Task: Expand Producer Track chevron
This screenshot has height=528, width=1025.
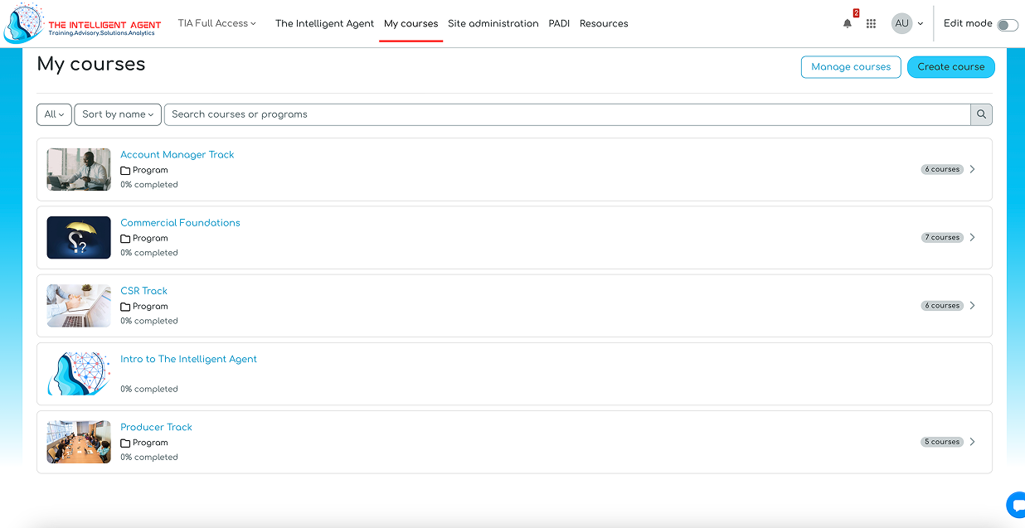Action: click(x=972, y=442)
